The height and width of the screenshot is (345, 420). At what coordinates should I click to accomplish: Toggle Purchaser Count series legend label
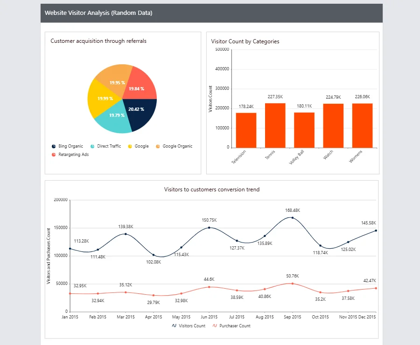tap(235, 326)
